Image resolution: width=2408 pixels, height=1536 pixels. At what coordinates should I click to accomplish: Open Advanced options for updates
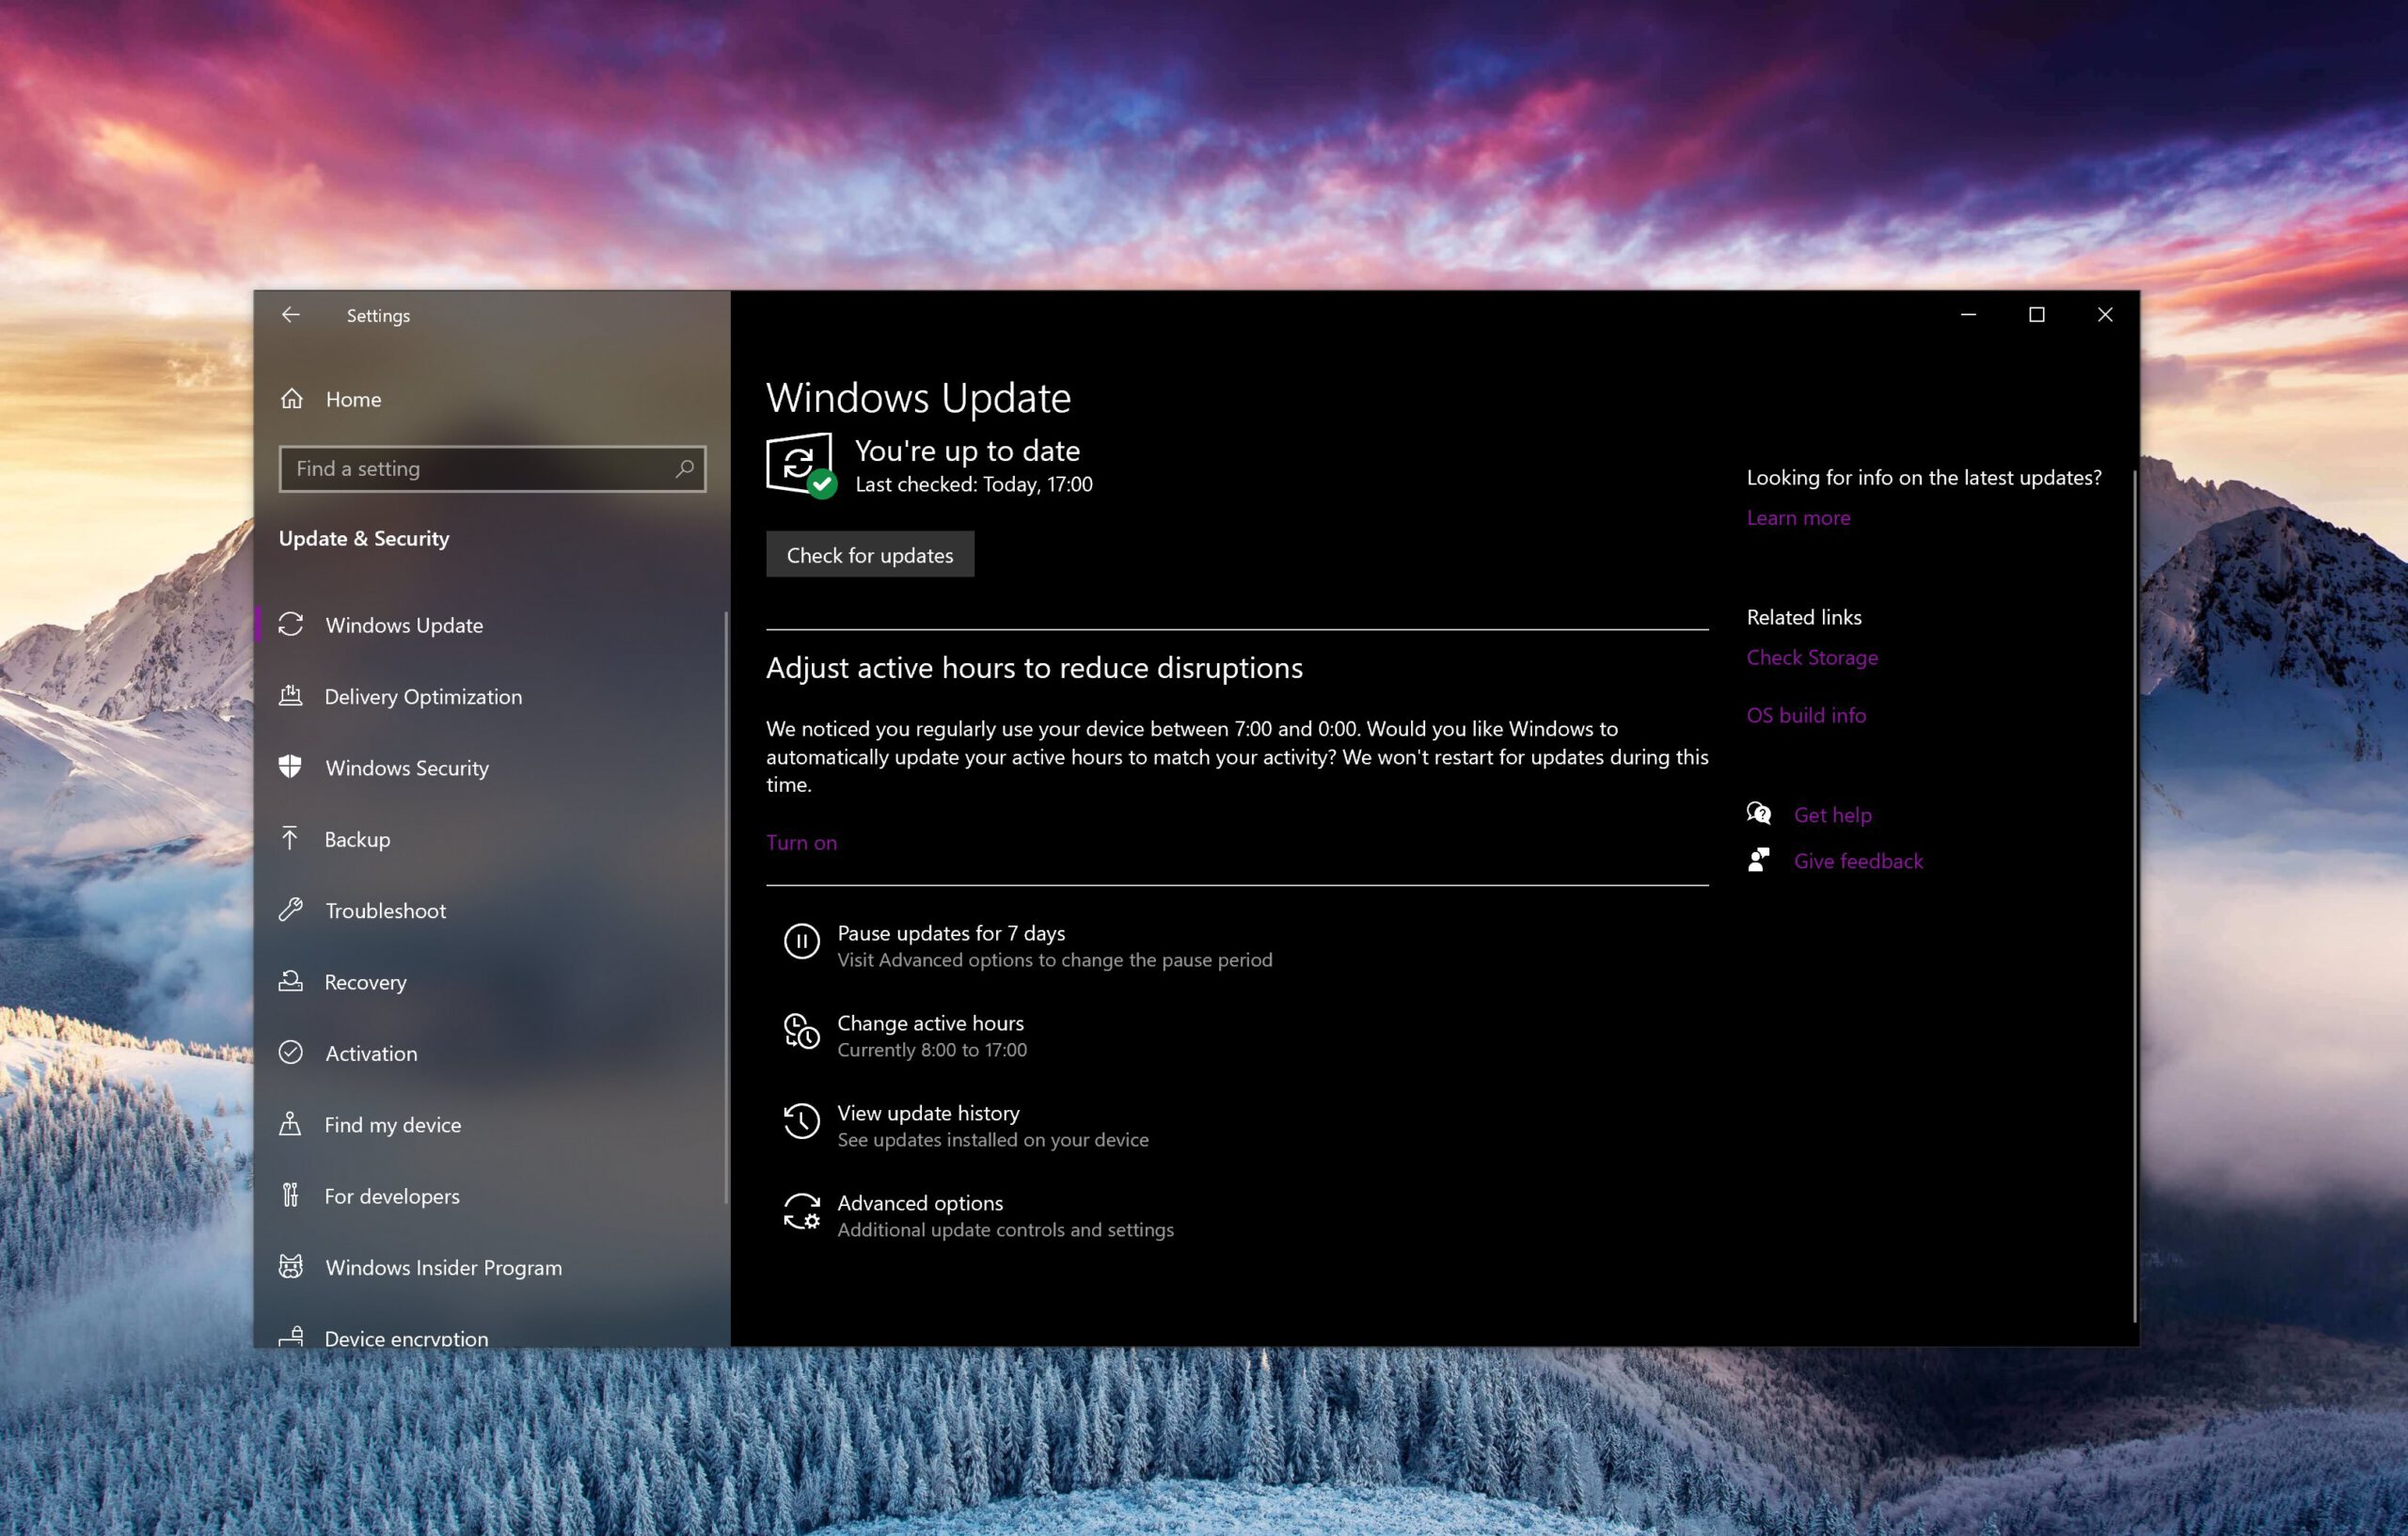point(1238,1215)
